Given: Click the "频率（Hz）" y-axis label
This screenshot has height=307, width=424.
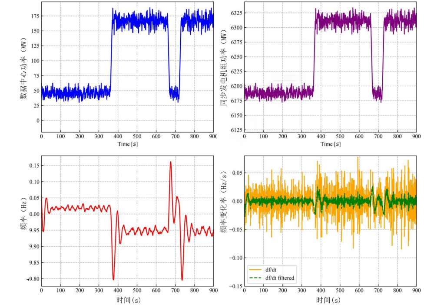Looking at the screenshot, I should tap(23, 221).
